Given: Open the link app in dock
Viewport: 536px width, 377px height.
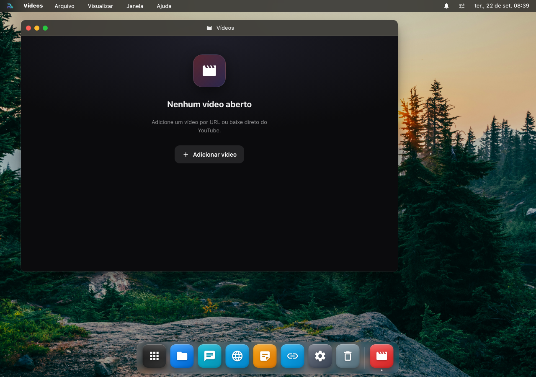Looking at the screenshot, I should pos(293,356).
